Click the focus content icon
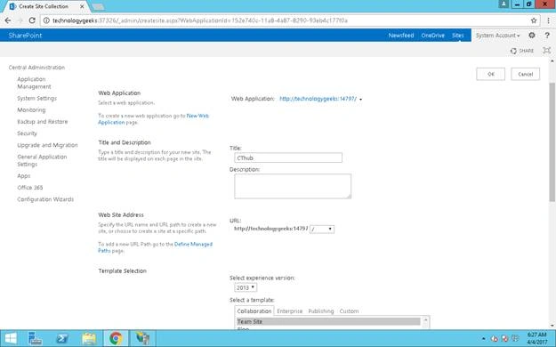Image resolution: width=556 pixels, height=347 pixels. 547,51
